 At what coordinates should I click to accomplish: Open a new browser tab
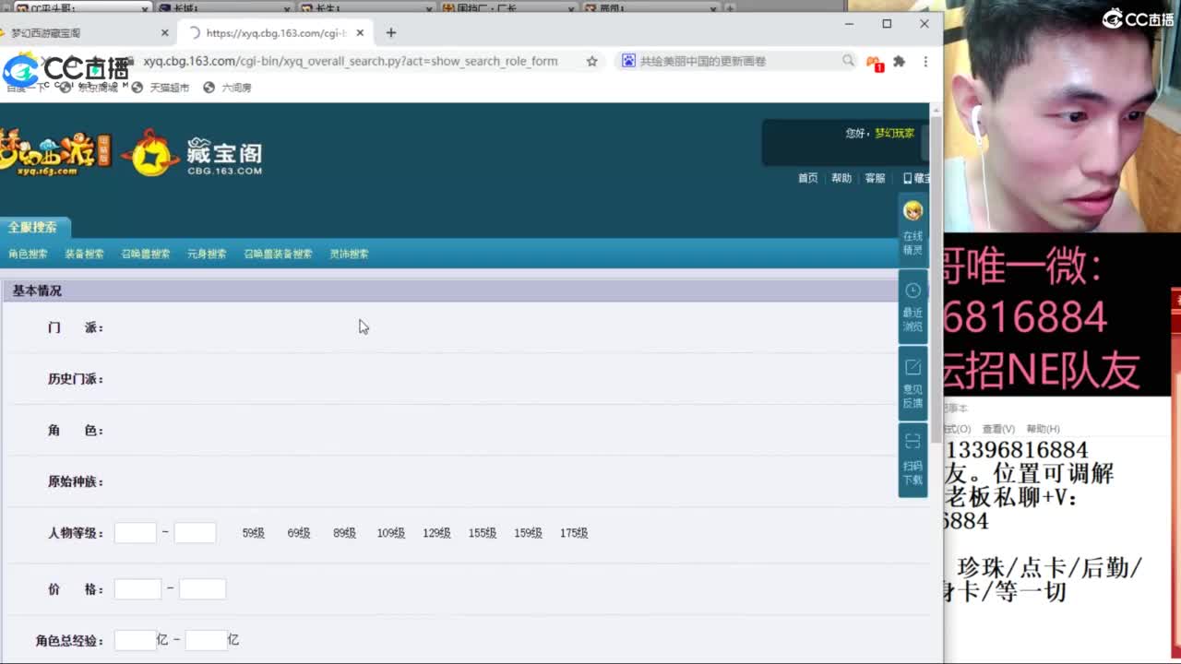tap(391, 32)
